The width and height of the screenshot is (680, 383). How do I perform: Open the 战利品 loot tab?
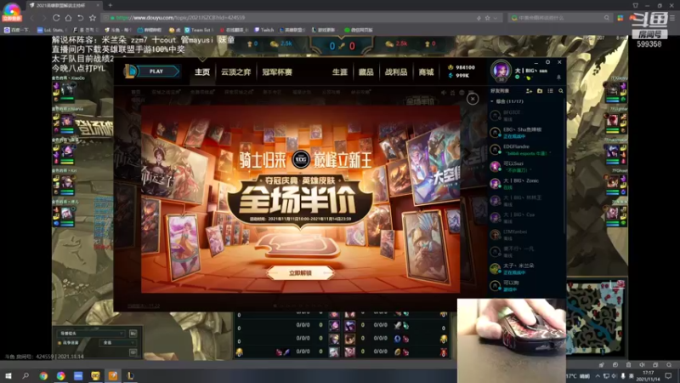pos(396,72)
